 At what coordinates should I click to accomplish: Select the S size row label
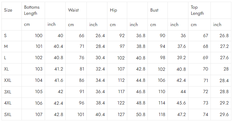pyautogui.click(x=6, y=36)
